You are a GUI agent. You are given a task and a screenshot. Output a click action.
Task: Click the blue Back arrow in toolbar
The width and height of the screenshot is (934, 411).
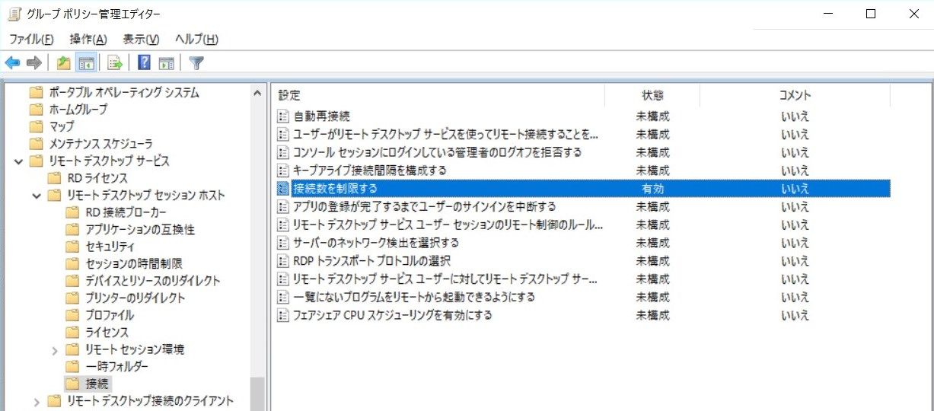12,63
